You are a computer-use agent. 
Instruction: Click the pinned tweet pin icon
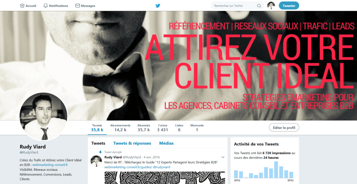click(100, 152)
